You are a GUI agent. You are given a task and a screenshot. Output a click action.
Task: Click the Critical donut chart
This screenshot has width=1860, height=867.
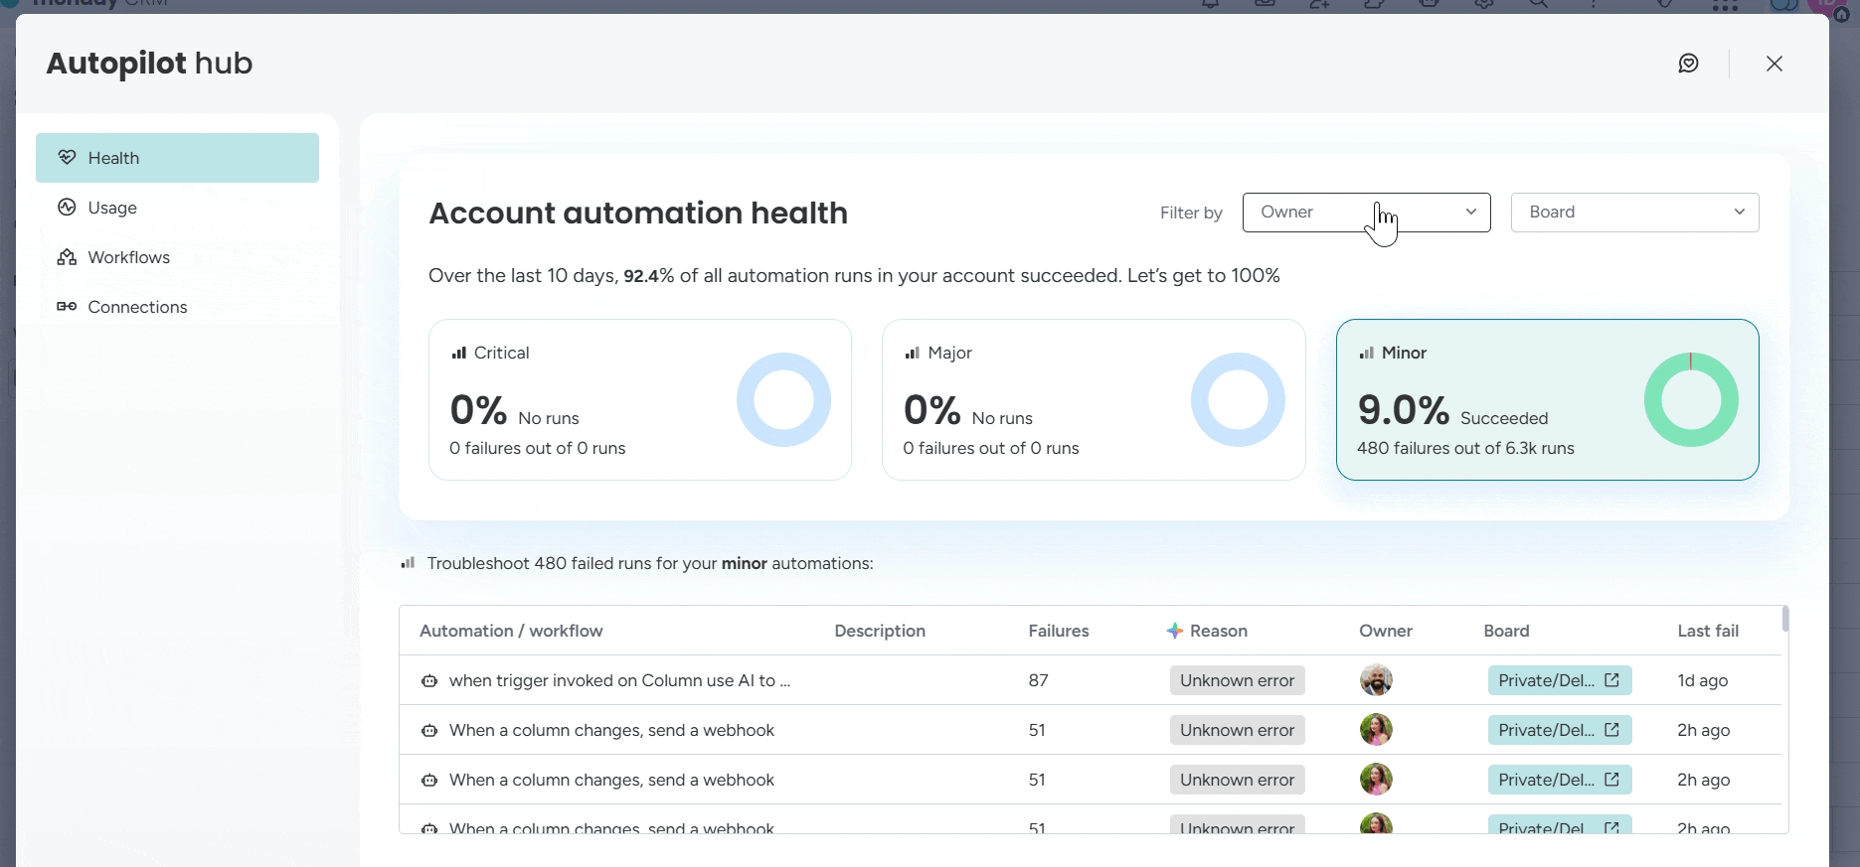[783, 400]
